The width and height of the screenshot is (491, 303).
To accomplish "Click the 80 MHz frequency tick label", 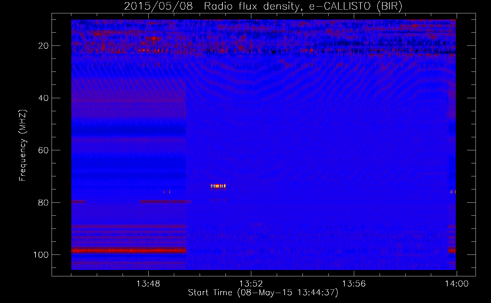I will (43, 203).
